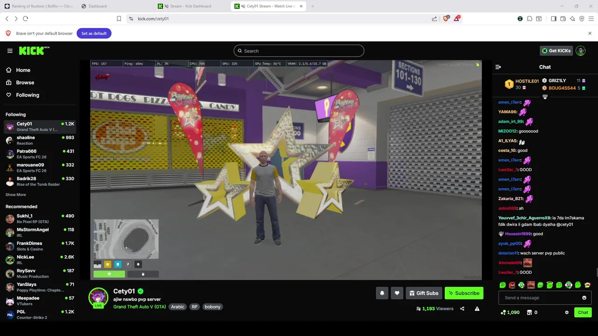Open Brave Shields lion icon
Screen dimensions: 598x336
(x=446, y=18)
